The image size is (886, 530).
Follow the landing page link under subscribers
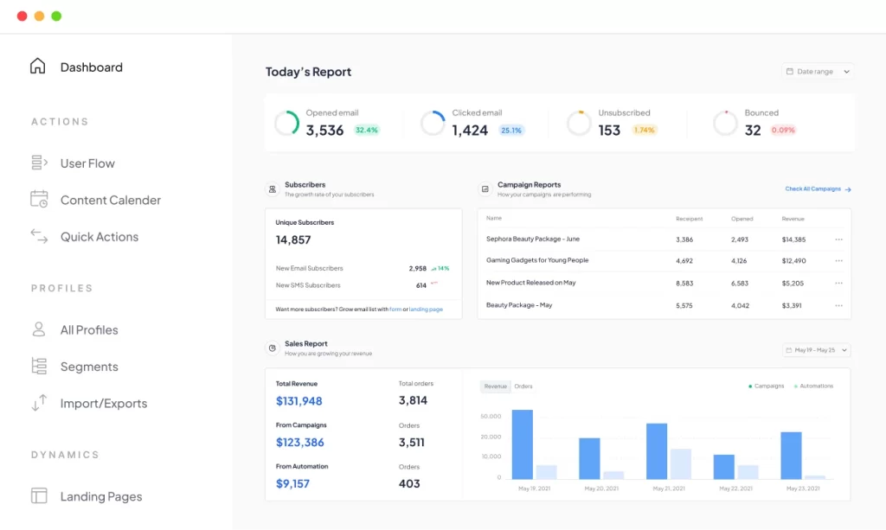point(426,309)
